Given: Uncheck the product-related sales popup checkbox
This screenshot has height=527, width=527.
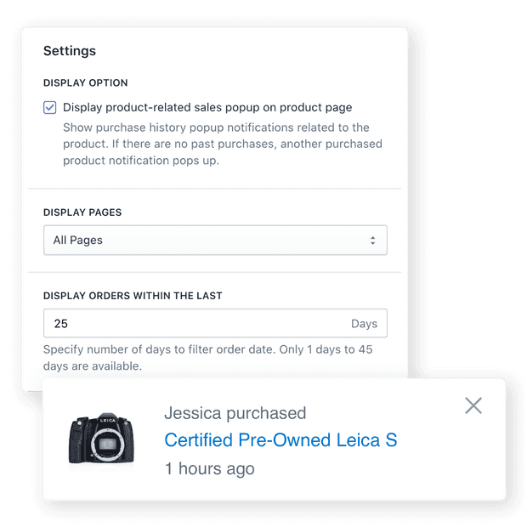Looking at the screenshot, I should click(50, 108).
